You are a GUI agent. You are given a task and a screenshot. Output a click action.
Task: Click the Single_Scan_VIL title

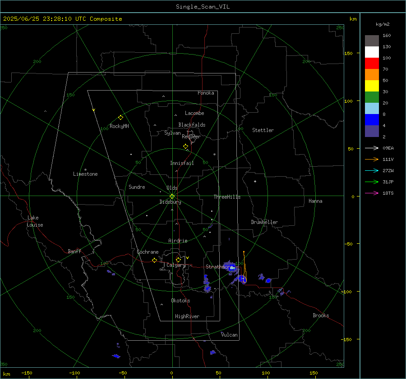203,7
